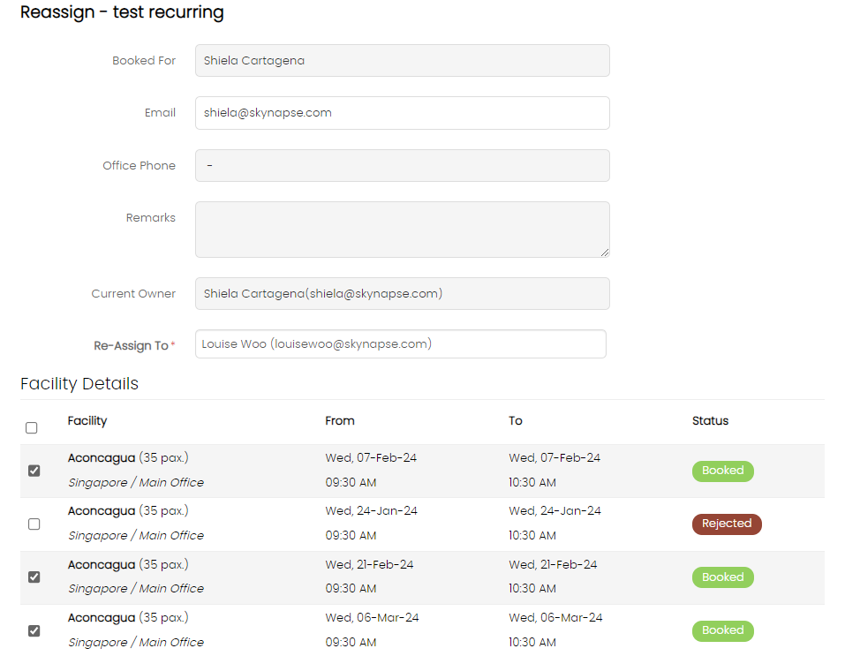Click the Remarks box resize handle

[x=605, y=253]
